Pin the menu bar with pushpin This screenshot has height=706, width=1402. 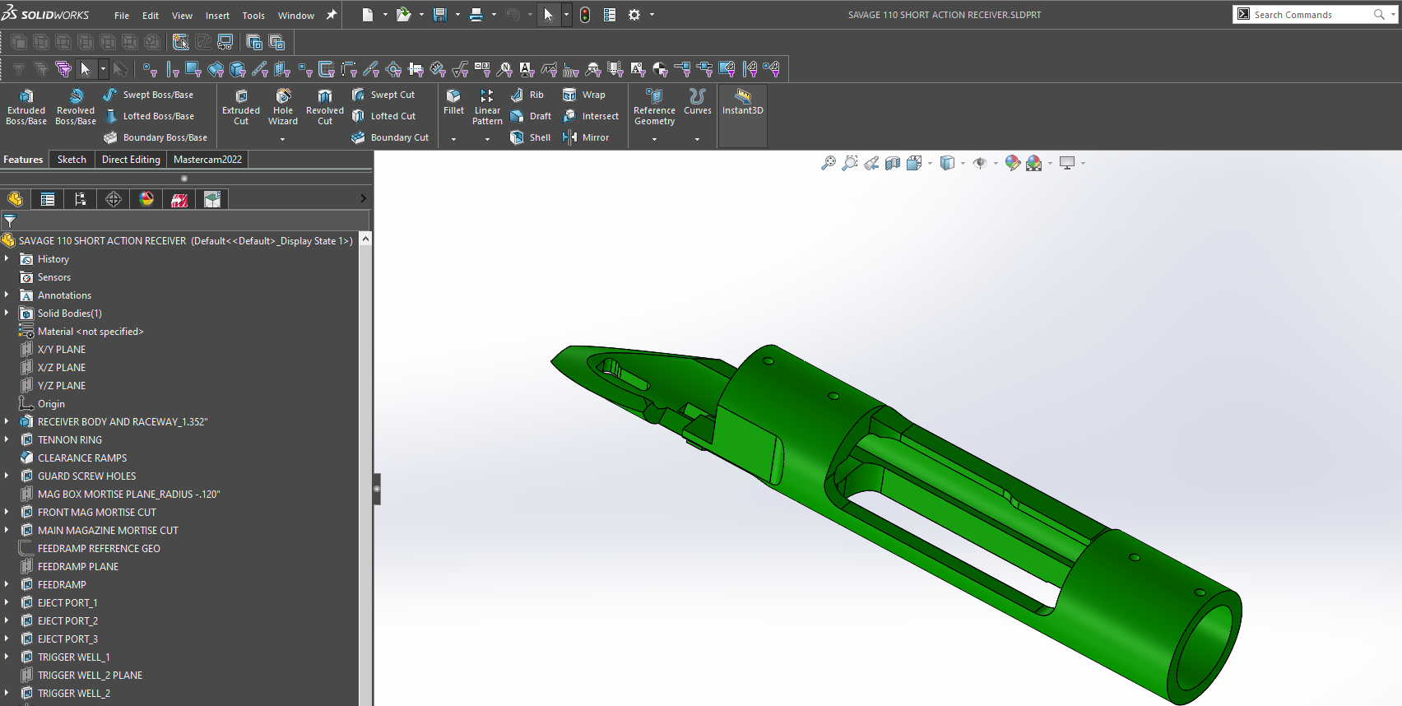pyautogui.click(x=332, y=15)
